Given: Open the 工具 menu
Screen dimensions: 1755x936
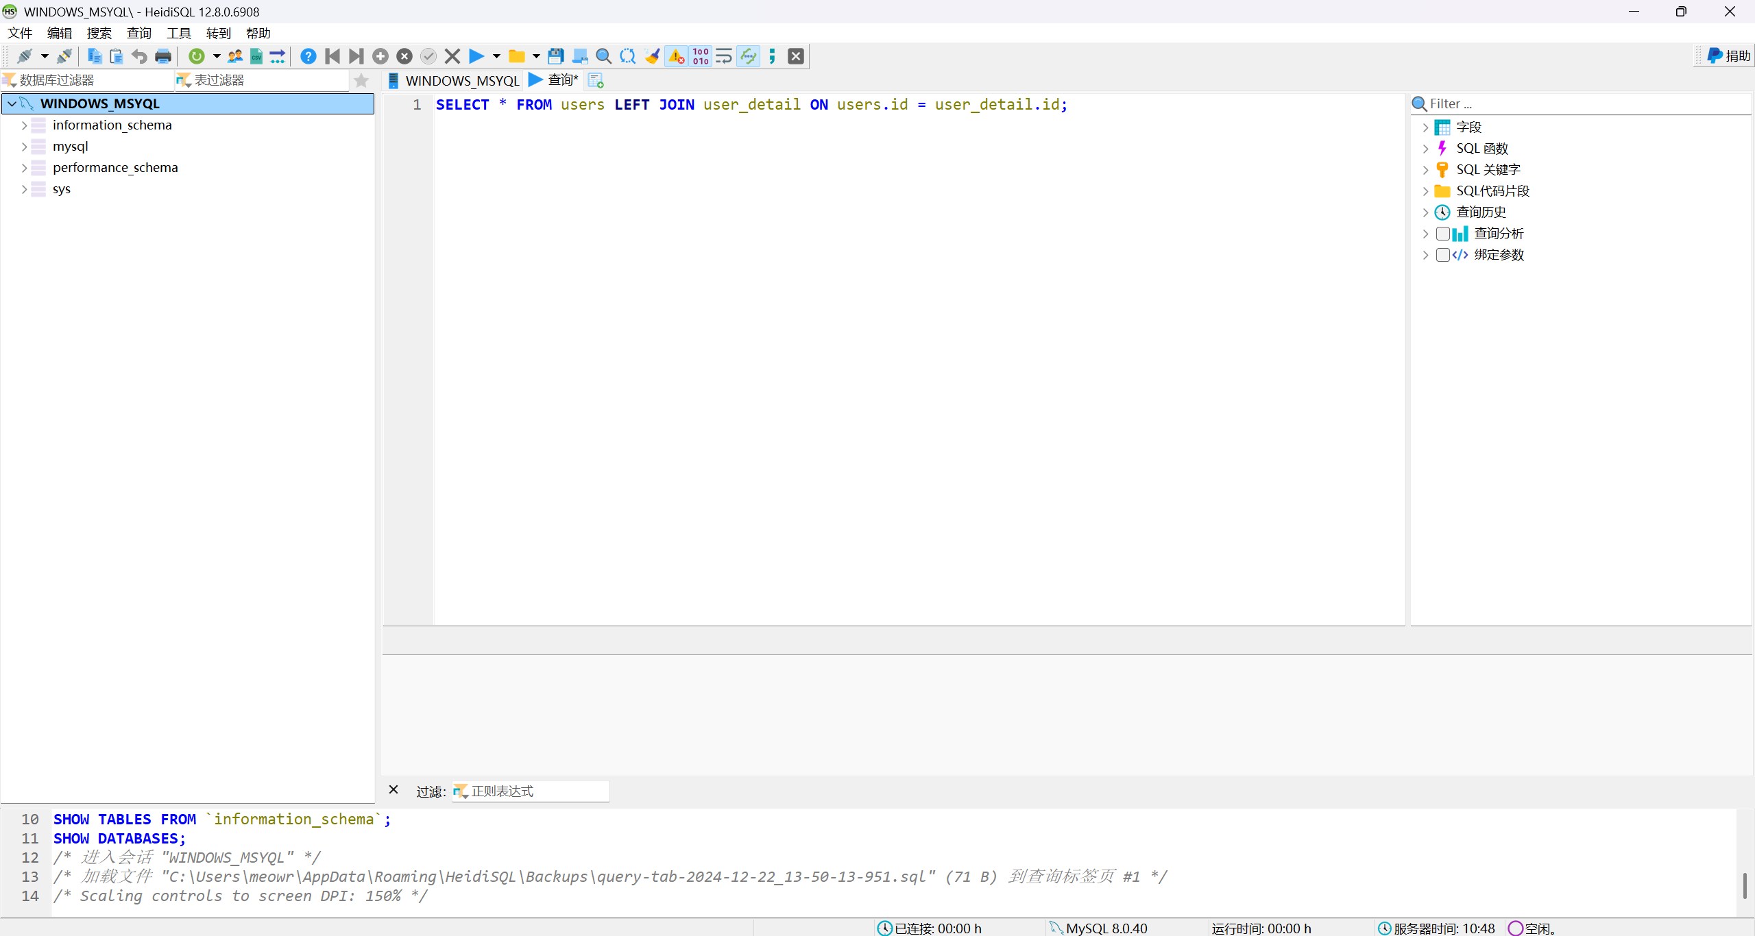Looking at the screenshot, I should tap(178, 33).
